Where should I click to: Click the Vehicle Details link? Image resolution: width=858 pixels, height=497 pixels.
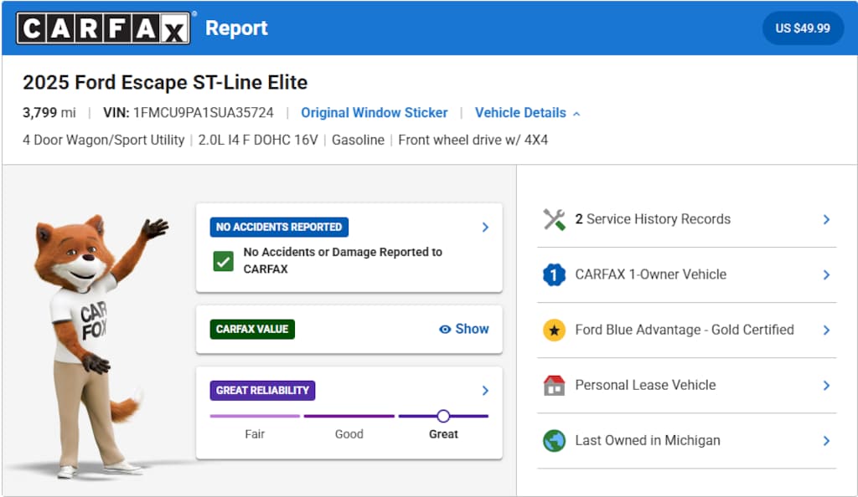click(520, 112)
